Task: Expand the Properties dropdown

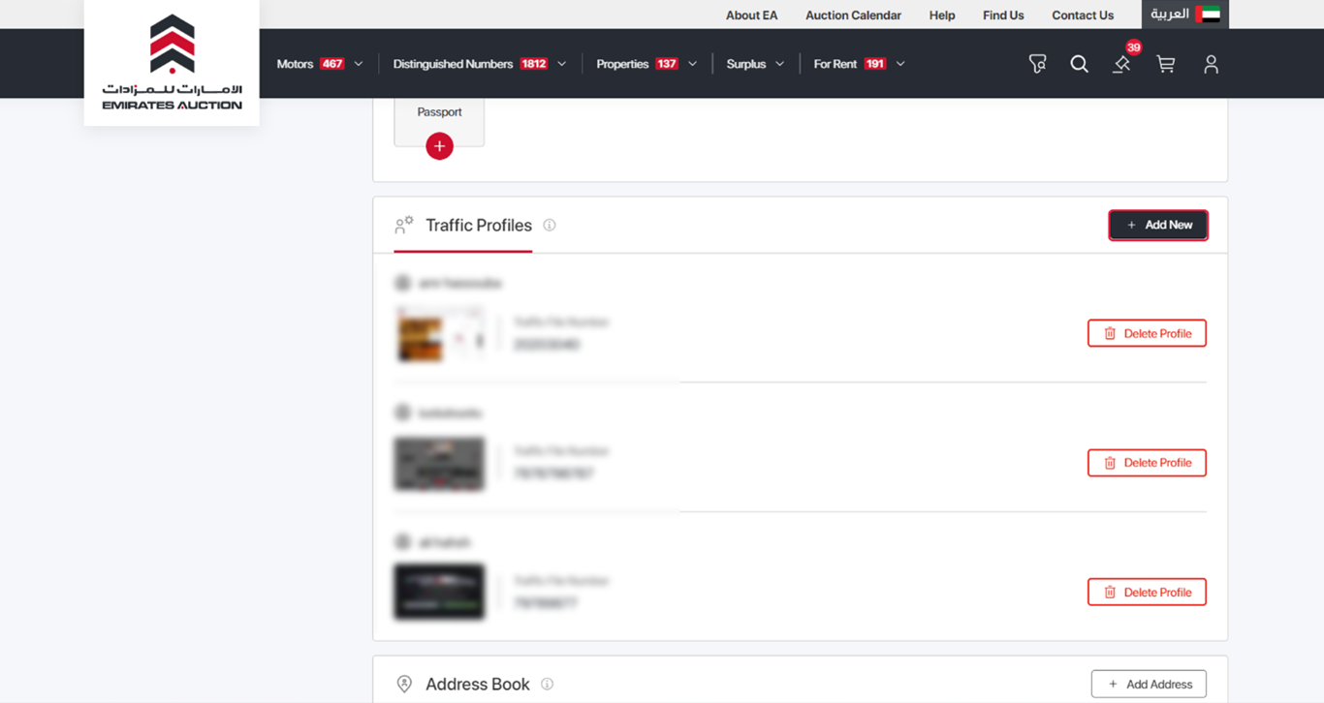Action: (691, 63)
